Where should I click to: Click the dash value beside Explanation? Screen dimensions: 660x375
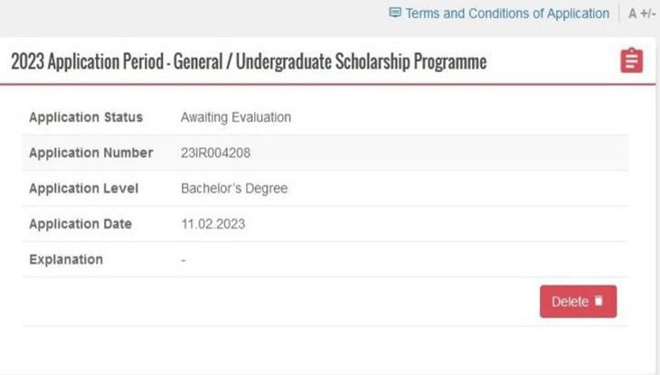click(x=184, y=259)
